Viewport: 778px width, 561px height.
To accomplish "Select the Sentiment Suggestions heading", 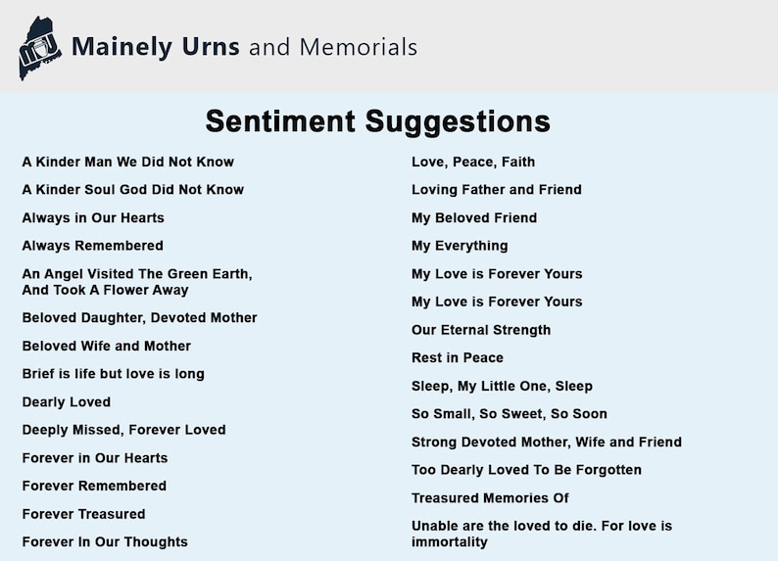I will click(x=378, y=121).
